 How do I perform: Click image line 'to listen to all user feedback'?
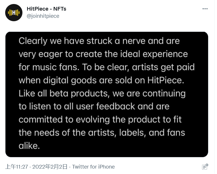(94, 106)
